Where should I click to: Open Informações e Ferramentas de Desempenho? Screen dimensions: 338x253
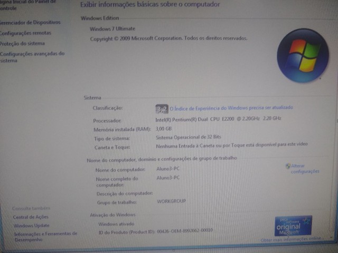(46, 237)
